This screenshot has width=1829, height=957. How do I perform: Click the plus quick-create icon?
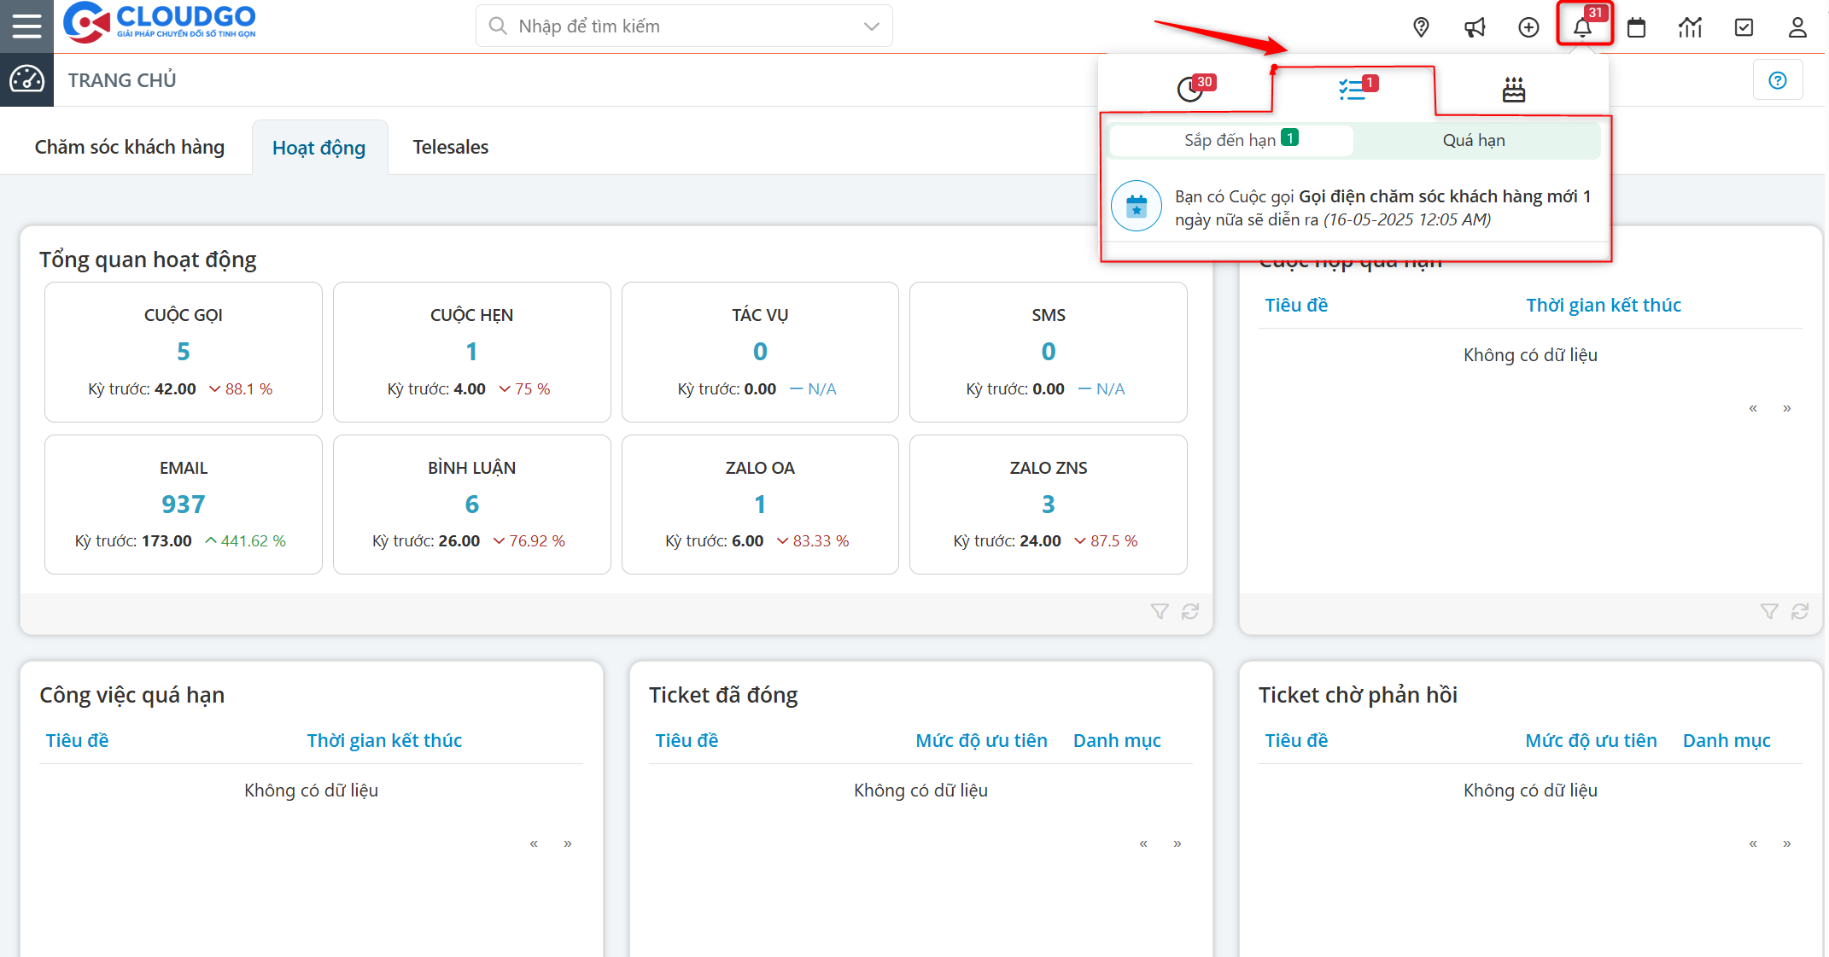[x=1528, y=27]
